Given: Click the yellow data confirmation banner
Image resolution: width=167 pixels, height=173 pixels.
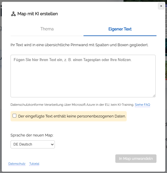Looking at the screenshot, I should pyautogui.click(x=69, y=116).
